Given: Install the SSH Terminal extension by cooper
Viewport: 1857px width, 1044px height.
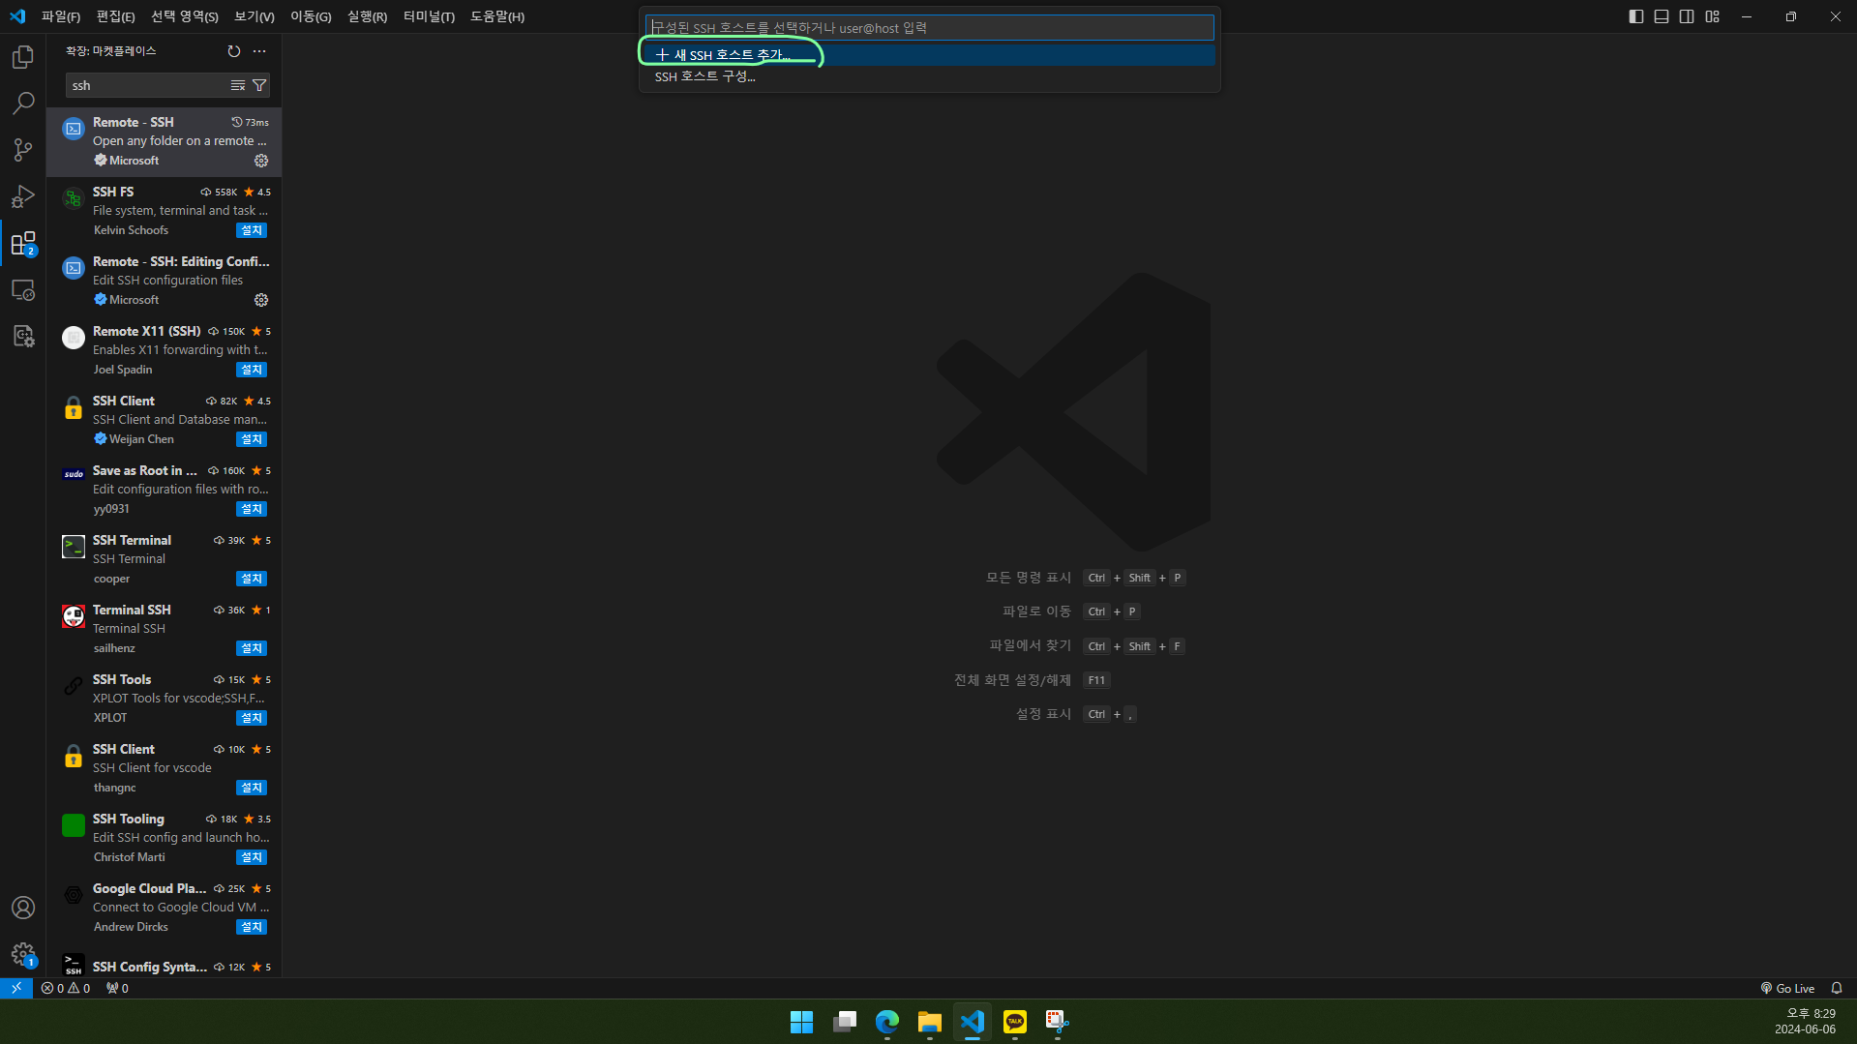Looking at the screenshot, I should click(x=252, y=579).
